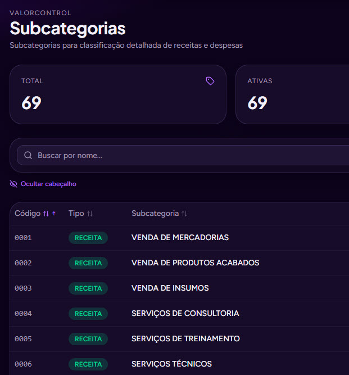The width and height of the screenshot is (349, 375).
Task: Focus the Buscar por nome search field
Action: coord(183,155)
